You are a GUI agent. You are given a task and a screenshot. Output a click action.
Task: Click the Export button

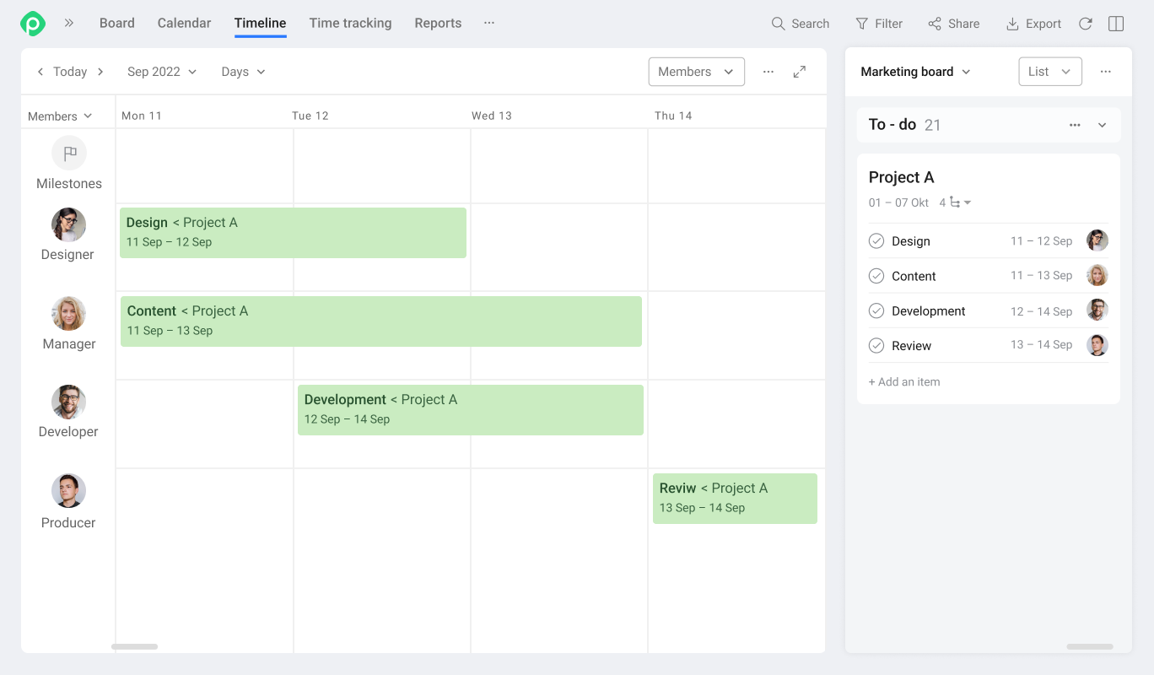click(1033, 24)
